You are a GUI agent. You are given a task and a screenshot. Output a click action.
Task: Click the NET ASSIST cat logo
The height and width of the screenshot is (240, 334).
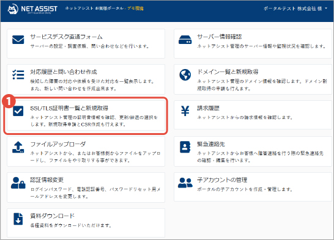13,9
